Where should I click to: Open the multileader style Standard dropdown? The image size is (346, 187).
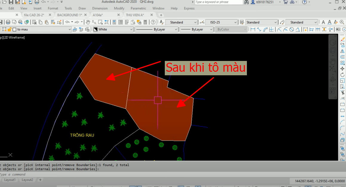click(302, 22)
